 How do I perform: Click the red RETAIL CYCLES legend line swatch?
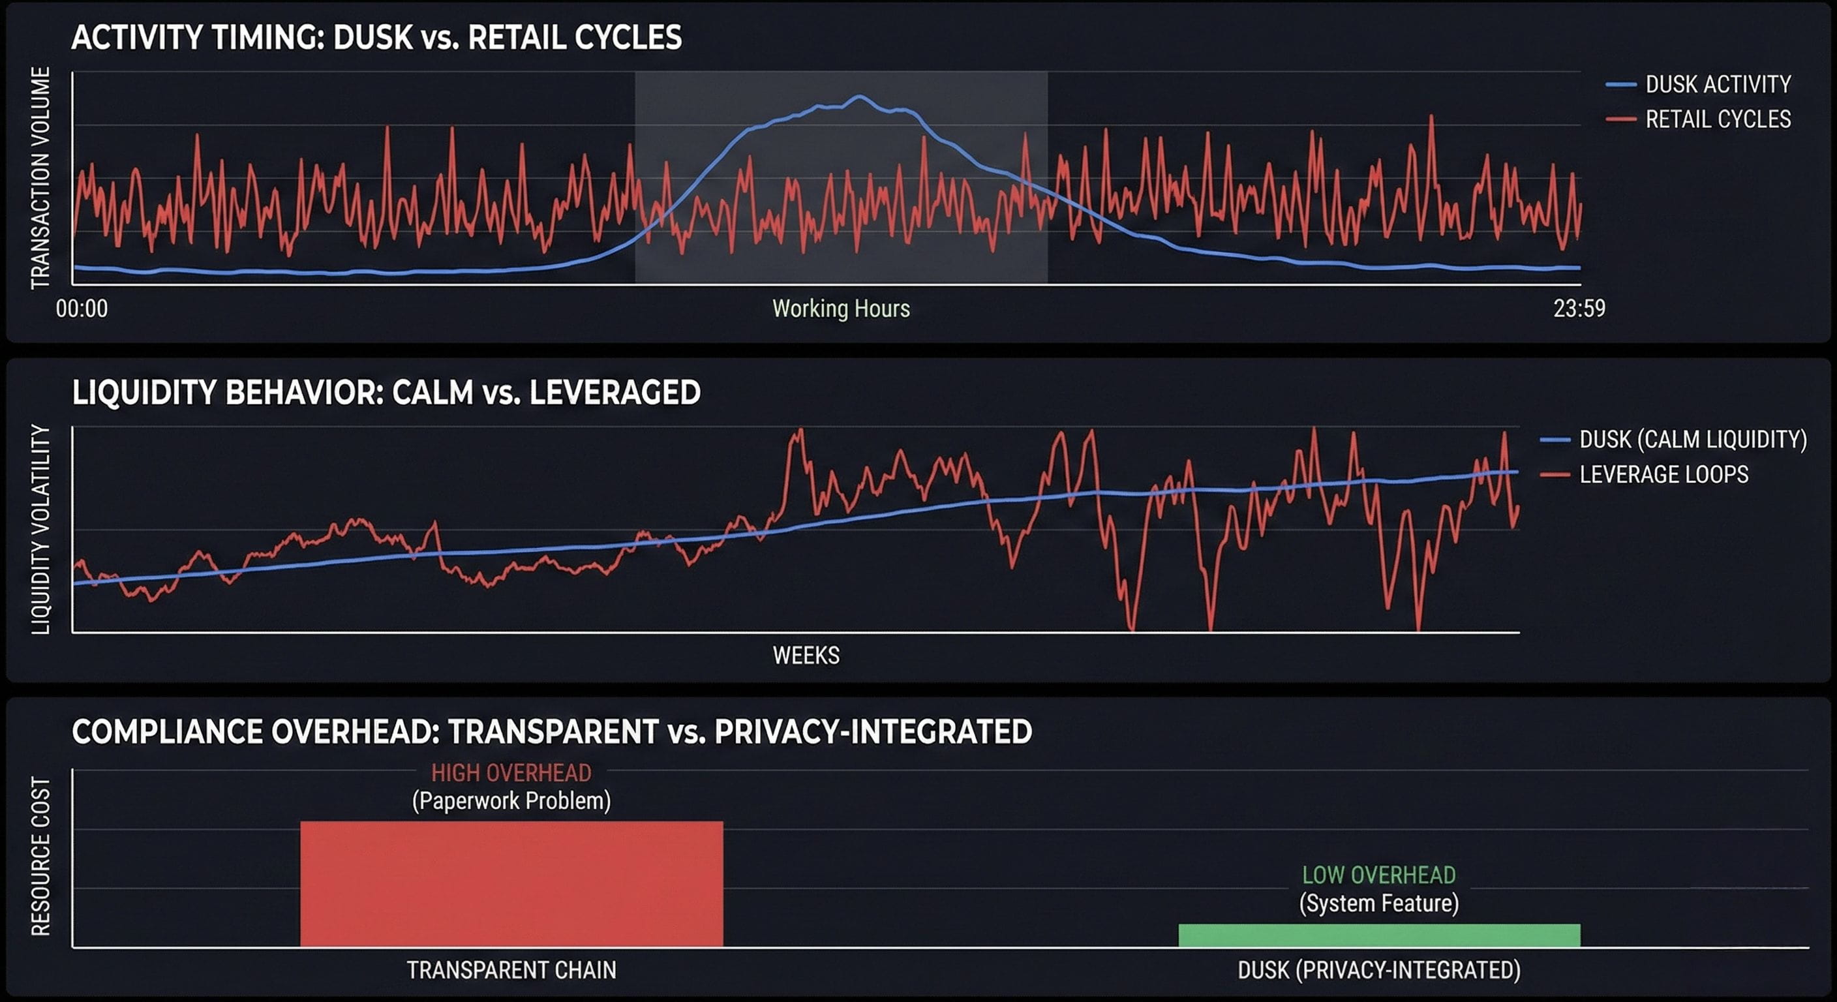1620,119
